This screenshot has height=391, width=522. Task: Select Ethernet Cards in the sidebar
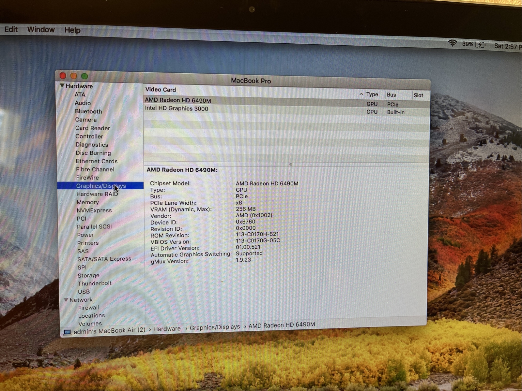click(x=97, y=161)
